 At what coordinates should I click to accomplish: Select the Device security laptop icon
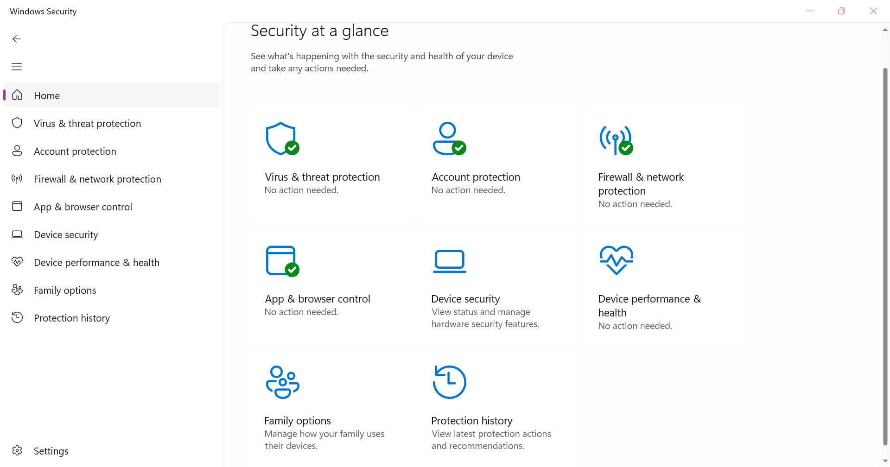point(17,234)
